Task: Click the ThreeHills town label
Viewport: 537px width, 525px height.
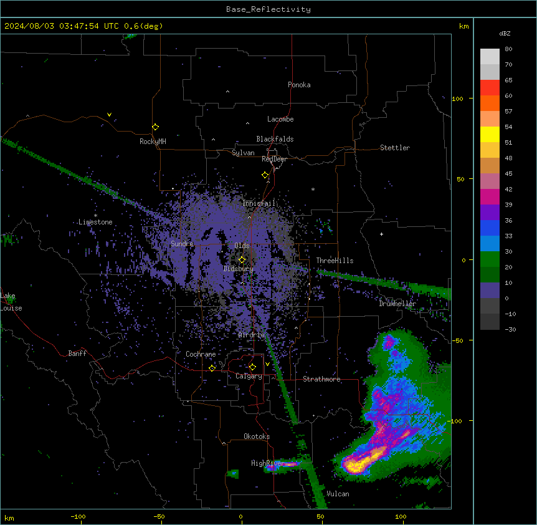Action: pos(335,261)
